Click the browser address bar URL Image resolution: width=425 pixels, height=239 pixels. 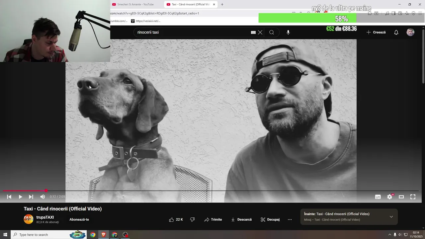(x=155, y=13)
